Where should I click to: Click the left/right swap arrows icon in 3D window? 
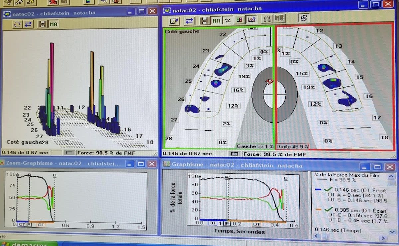(28, 24)
